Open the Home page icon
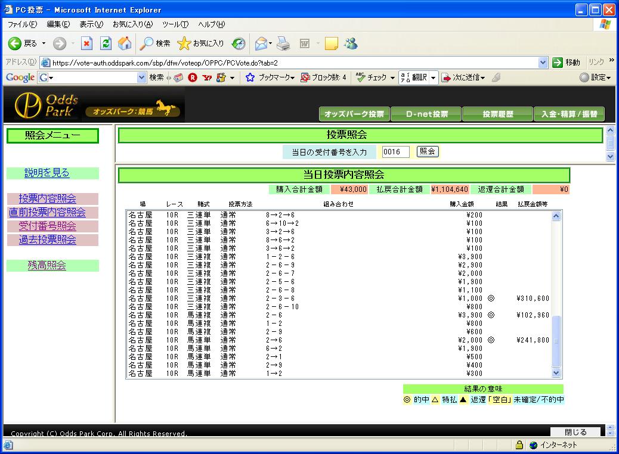This screenshot has width=619, height=454. pyautogui.click(x=125, y=43)
